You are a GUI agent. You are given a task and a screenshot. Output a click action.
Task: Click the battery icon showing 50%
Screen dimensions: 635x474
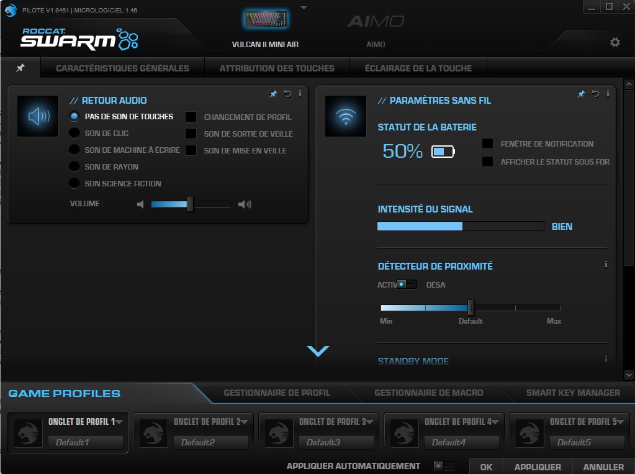pos(441,150)
